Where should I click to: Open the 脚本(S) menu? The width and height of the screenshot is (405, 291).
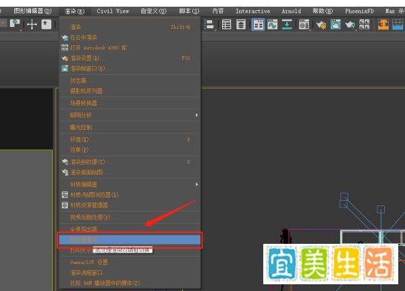[x=189, y=11]
